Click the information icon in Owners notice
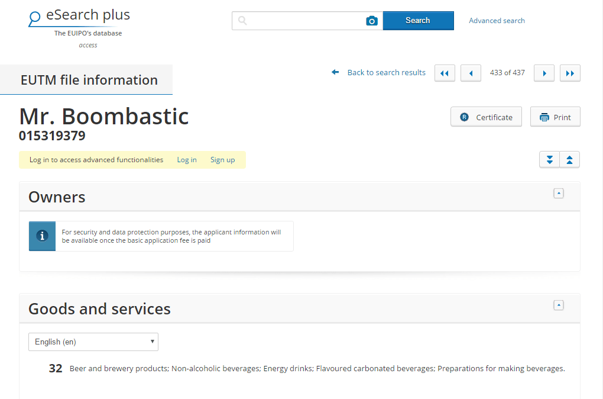 (x=43, y=236)
